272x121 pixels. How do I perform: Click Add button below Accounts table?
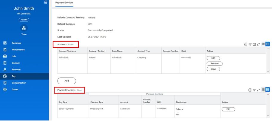pyautogui.click(x=67, y=81)
